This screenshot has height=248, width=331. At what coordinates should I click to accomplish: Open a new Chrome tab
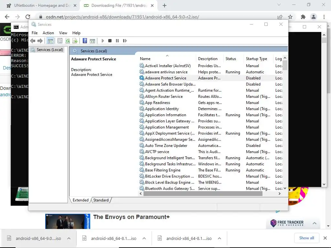[165, 6]
